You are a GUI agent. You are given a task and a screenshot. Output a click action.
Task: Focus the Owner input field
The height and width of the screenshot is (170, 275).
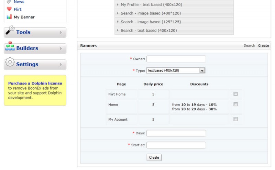point(176,59)
